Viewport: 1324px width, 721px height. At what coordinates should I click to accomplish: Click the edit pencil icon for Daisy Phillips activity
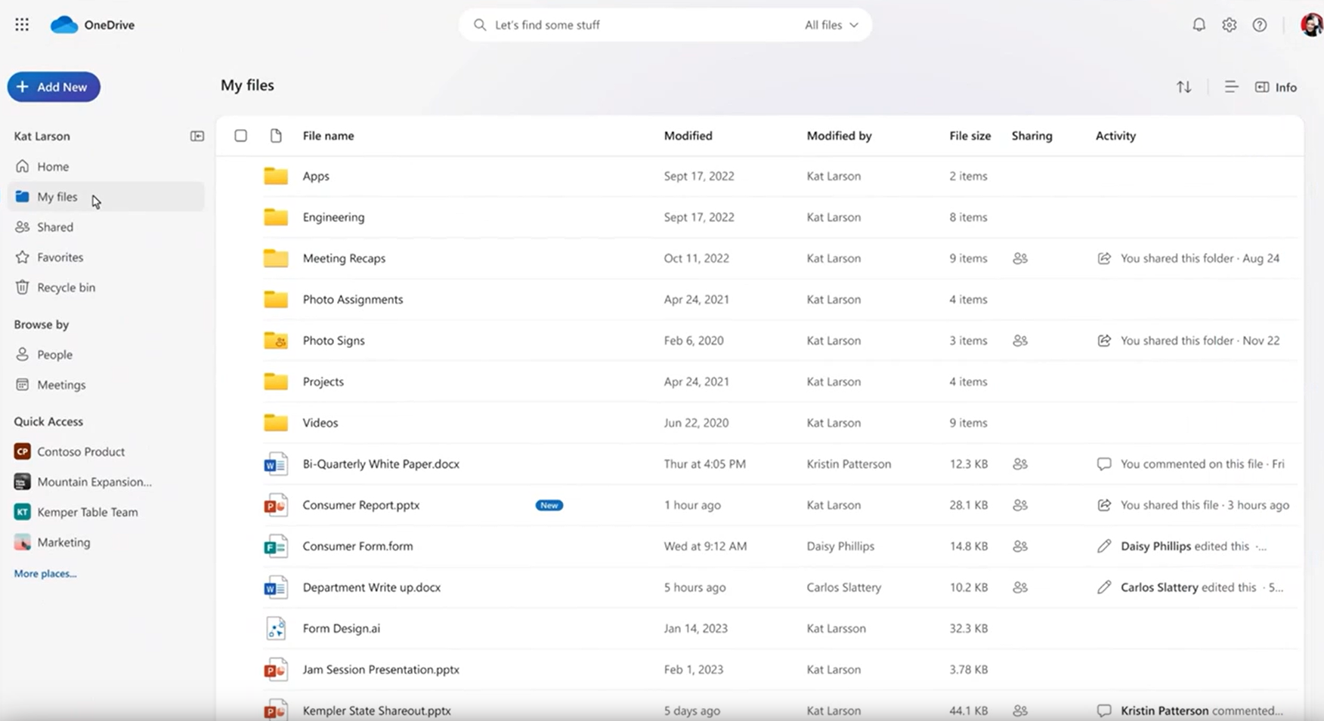1104,546
